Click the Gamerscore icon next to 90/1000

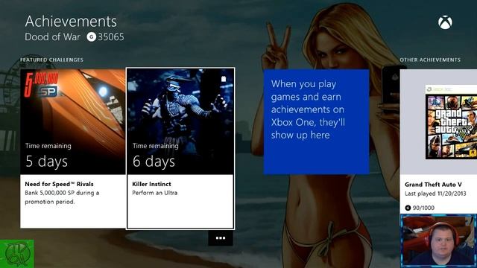coord(408,208)
